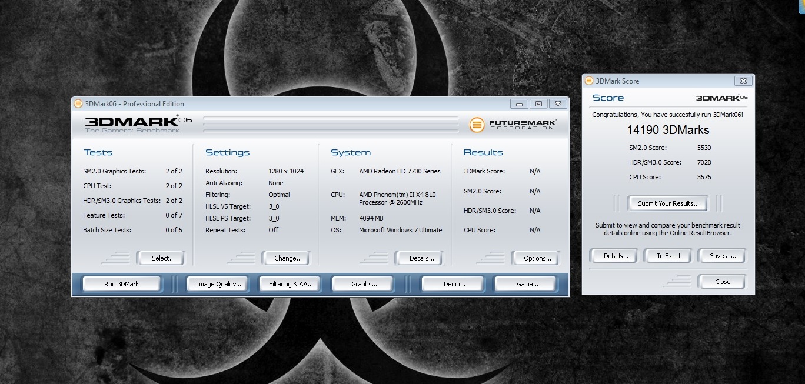Close the 3DMark06 main window
805x384 pixels.
[558, 104]
